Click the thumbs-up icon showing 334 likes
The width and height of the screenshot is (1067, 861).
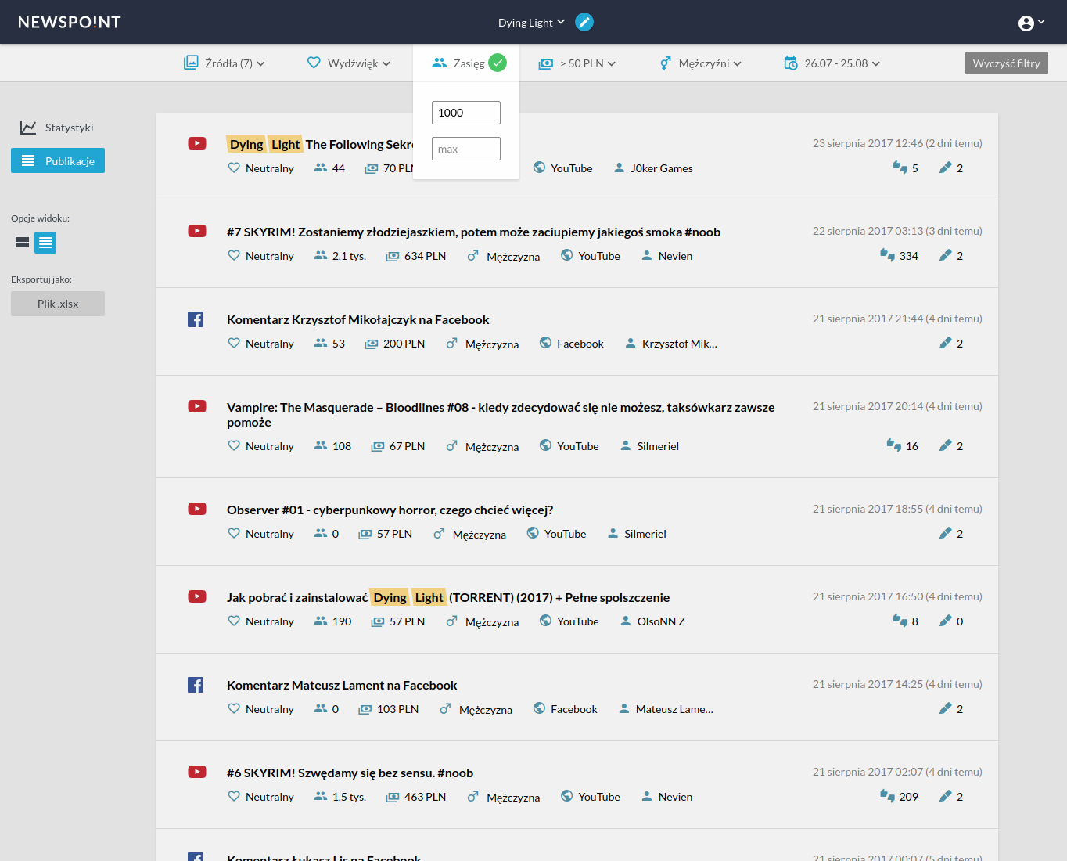888,254
